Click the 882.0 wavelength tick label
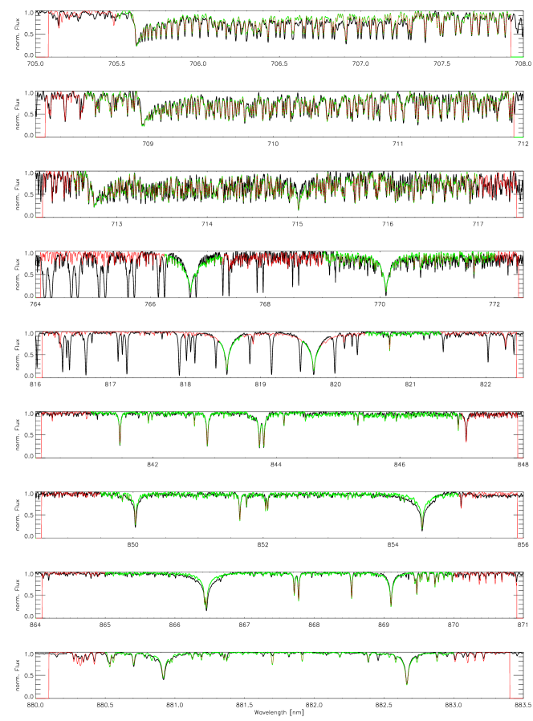 [x=314, y=705]
